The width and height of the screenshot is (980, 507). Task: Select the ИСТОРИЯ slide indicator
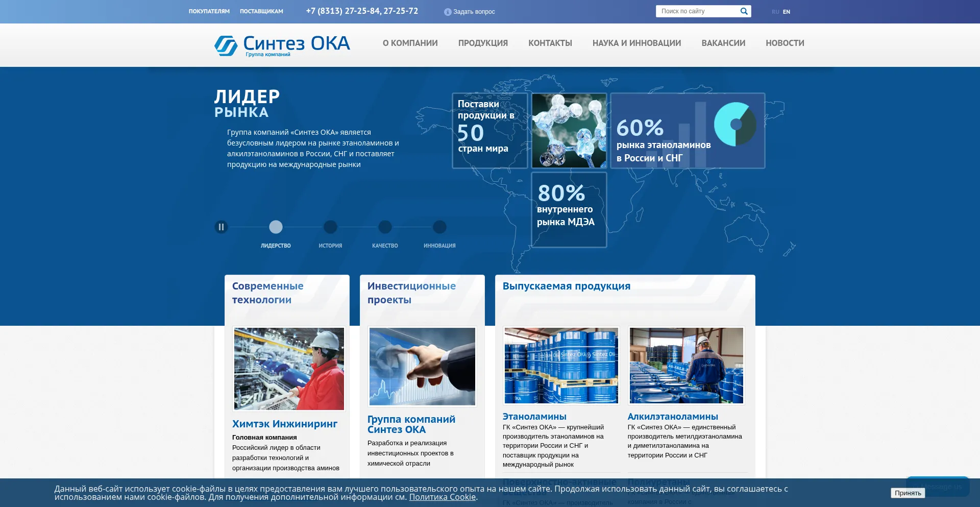(330, 226)
